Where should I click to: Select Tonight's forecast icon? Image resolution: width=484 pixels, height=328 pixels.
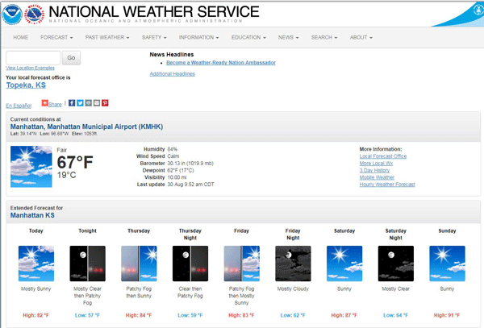click(x=87, y=264)
